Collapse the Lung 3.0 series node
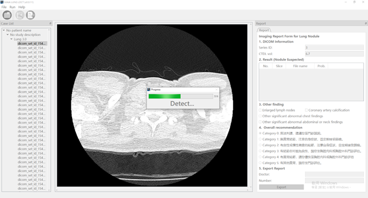Screen dimensions: 368x198 11,39
